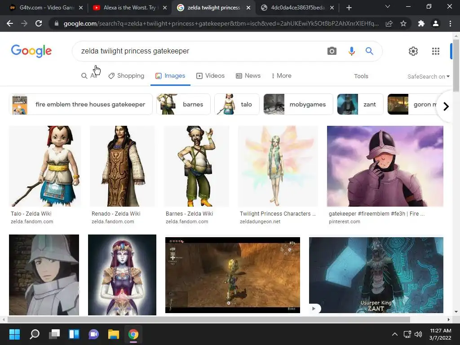Search by image with camera icon
The width and height of the screenshot is (460, 345).
pos(332,51)
